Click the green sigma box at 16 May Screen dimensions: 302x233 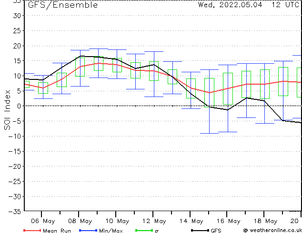(228, 88)
